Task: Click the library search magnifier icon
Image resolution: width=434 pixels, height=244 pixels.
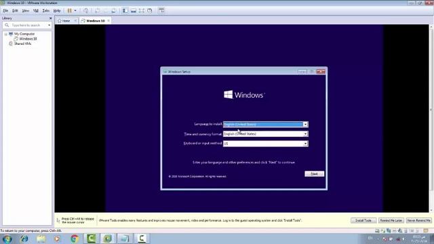Action: pos(7,25)
